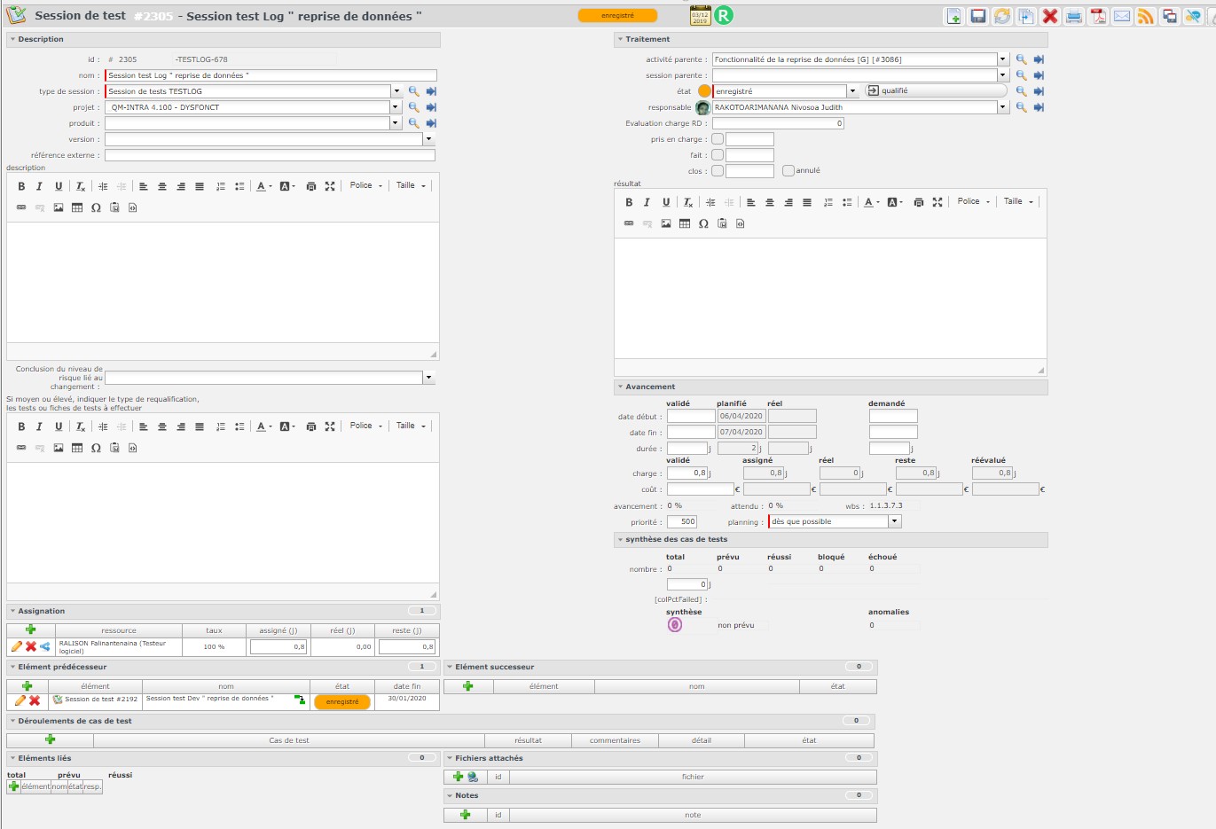1216x829 pixels.
Task: Open the 'type de session' dropdown
Action: [396, 91]
